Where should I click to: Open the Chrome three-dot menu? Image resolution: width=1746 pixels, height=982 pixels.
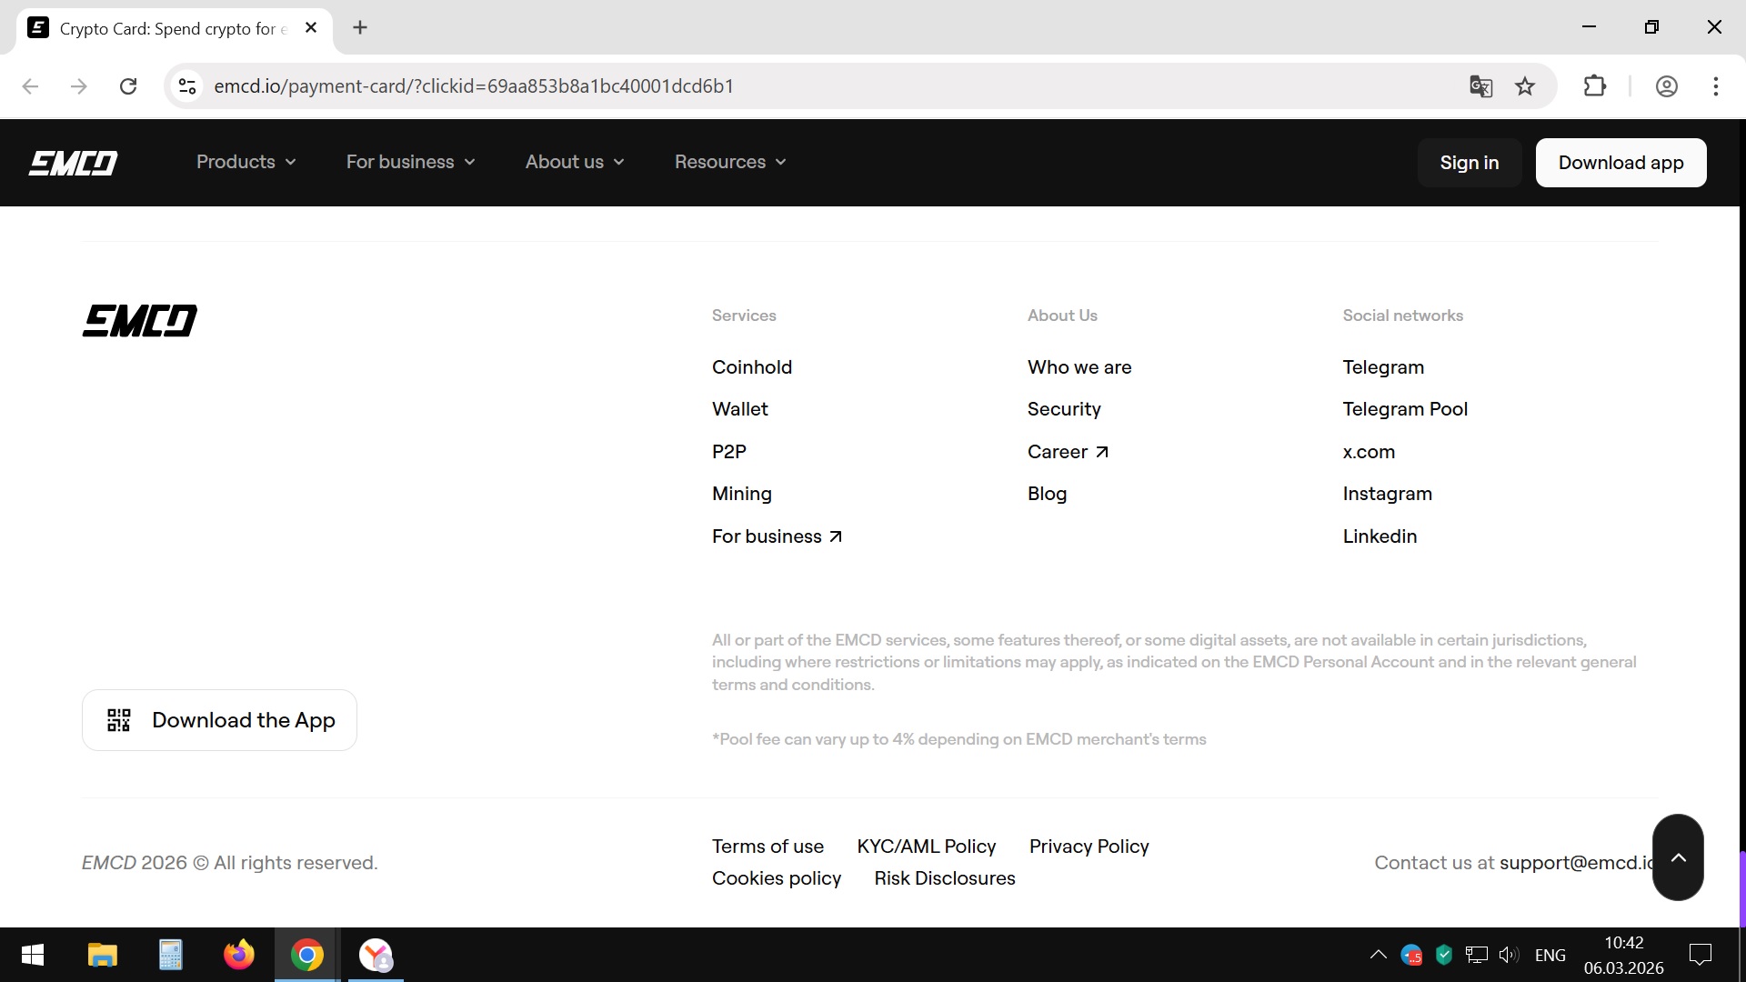pyautogui.click(x=1715, y=86)
